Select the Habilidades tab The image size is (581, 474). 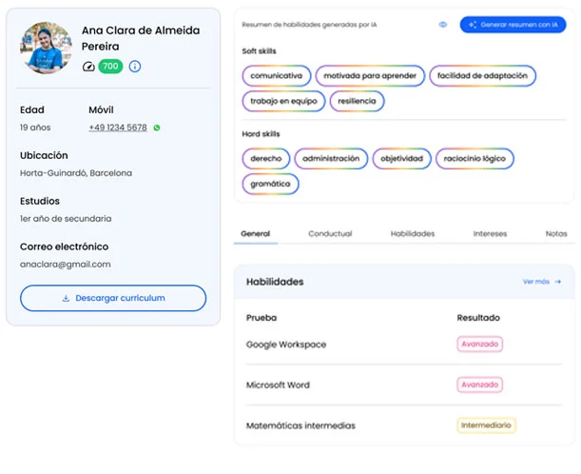point(413,233)
